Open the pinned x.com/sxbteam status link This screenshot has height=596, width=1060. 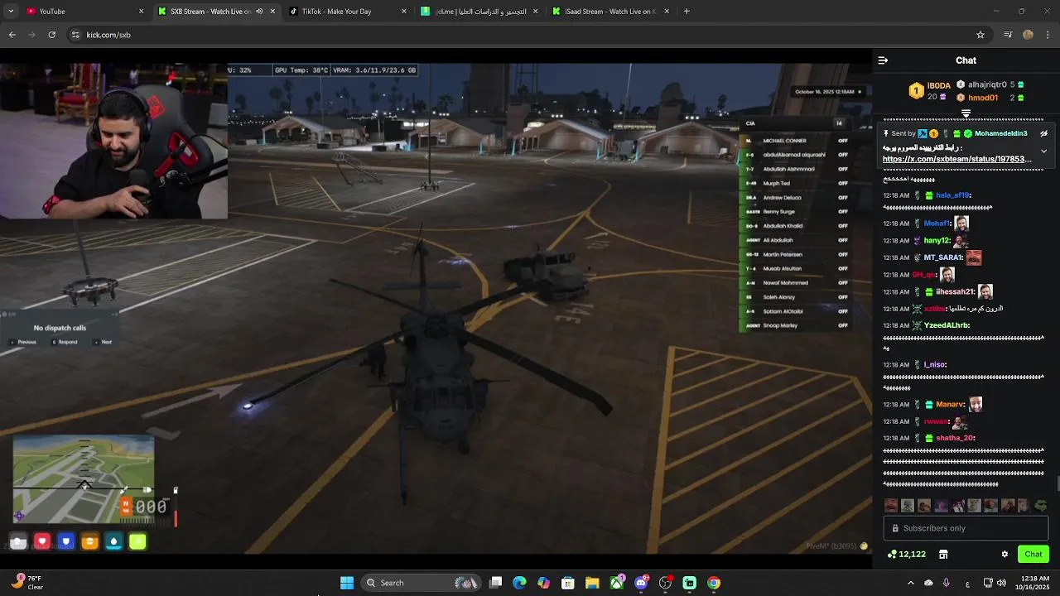pos(956,159)
